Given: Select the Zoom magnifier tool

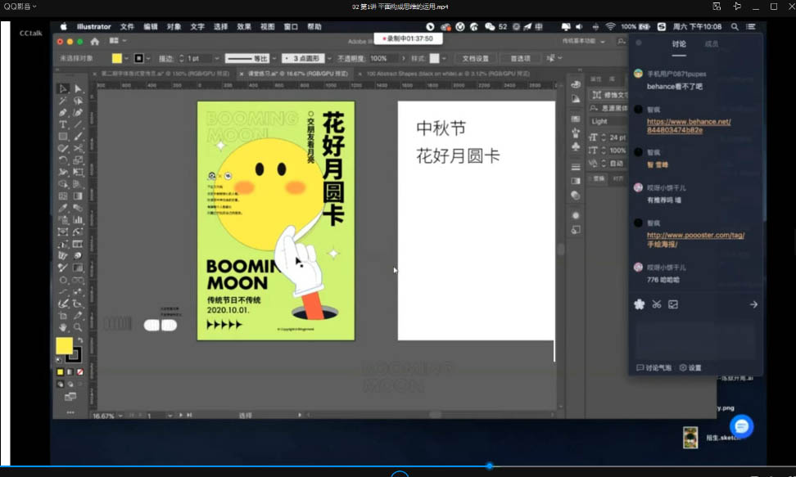Looking at the screenshot, I should pyautogui.click(x=78, y=327).
